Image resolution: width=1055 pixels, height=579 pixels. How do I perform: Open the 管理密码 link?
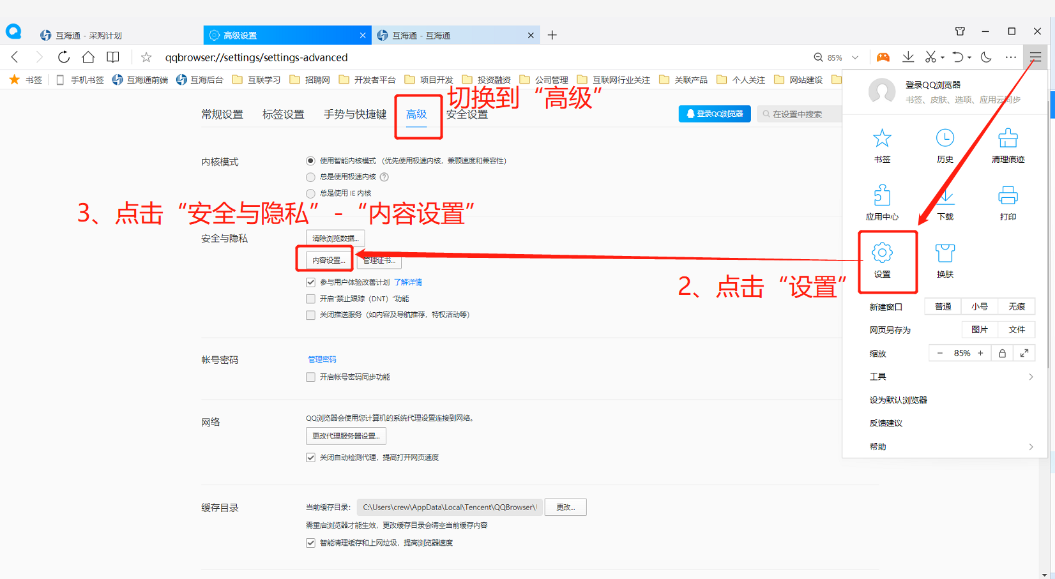point(322,359)
